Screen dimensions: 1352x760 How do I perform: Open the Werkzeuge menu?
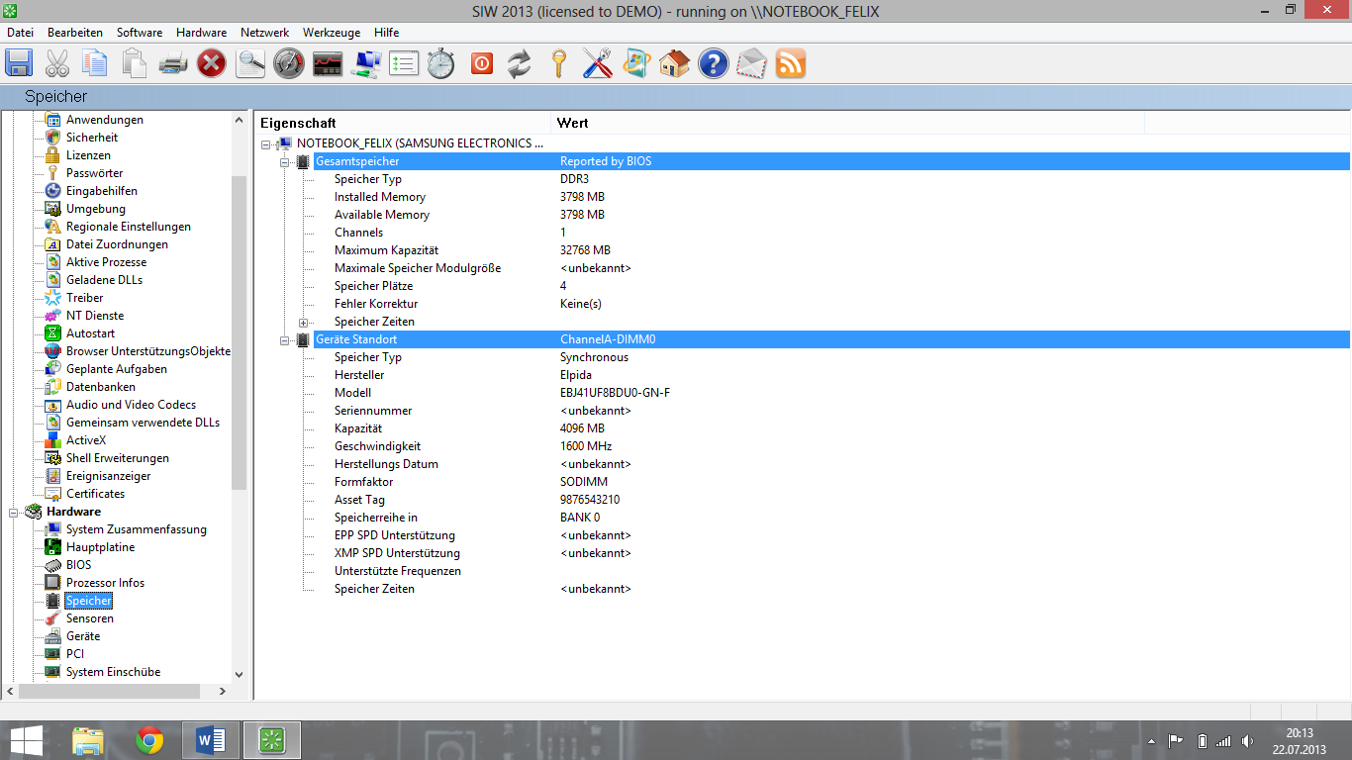tap(332, 33)
